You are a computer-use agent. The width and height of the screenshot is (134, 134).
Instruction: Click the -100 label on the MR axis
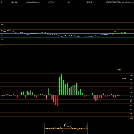coord(131,118)
